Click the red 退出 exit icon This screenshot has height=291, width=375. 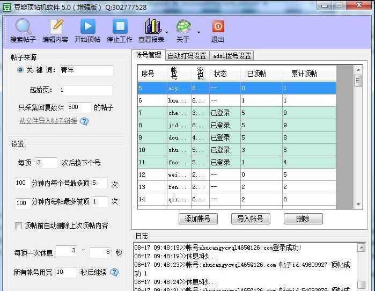218,27
